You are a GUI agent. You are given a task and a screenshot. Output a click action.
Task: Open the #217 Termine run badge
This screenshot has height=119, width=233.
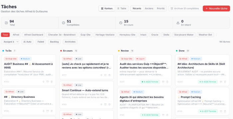208,111
